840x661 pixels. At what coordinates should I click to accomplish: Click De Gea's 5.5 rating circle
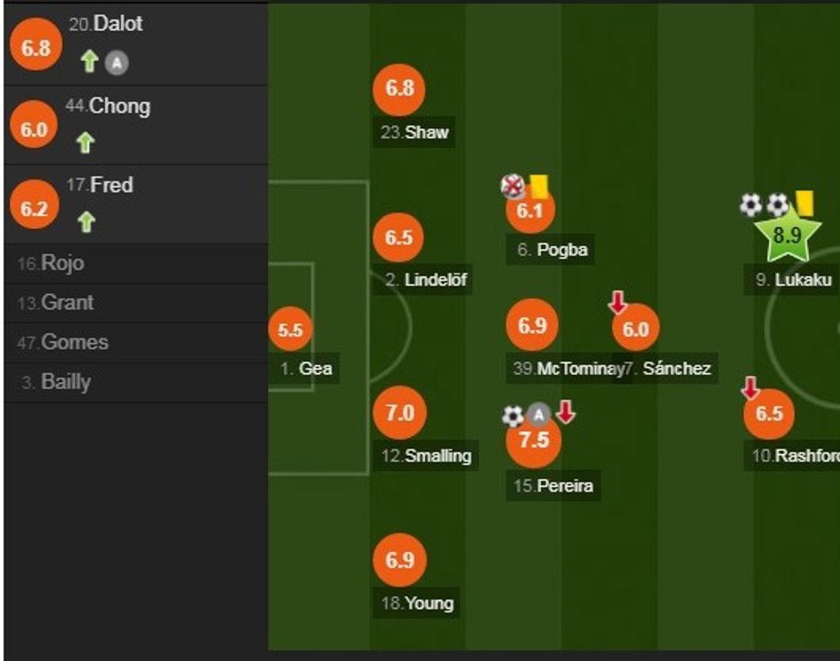pyautogui.click(x=291, y=331)
